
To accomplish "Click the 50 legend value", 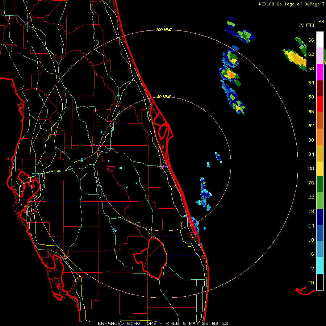I will tap(311, 97).
